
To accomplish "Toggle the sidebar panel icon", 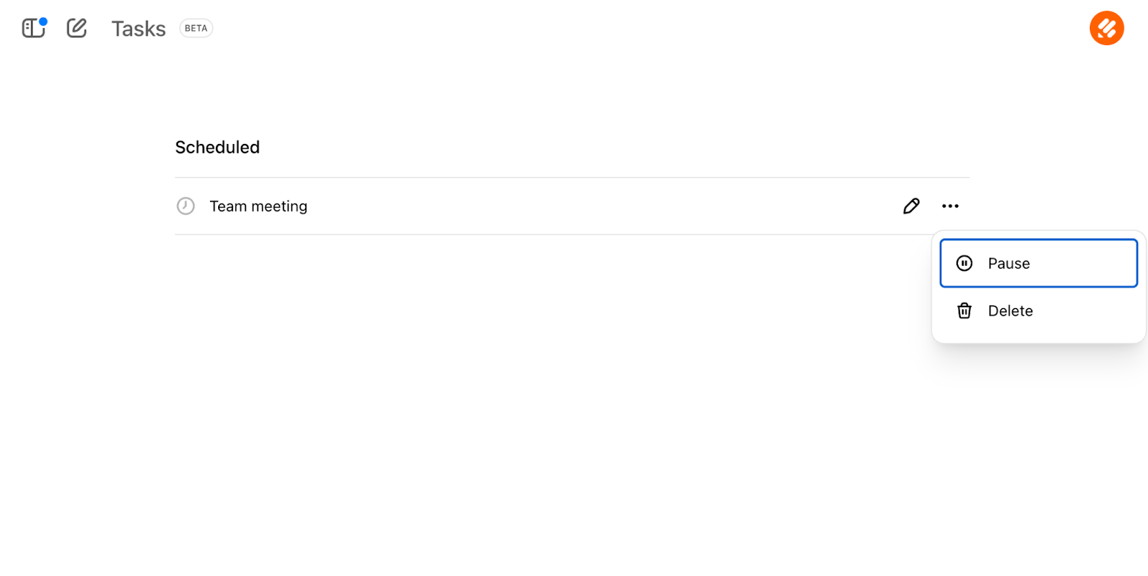I will [x=32, y=29].
